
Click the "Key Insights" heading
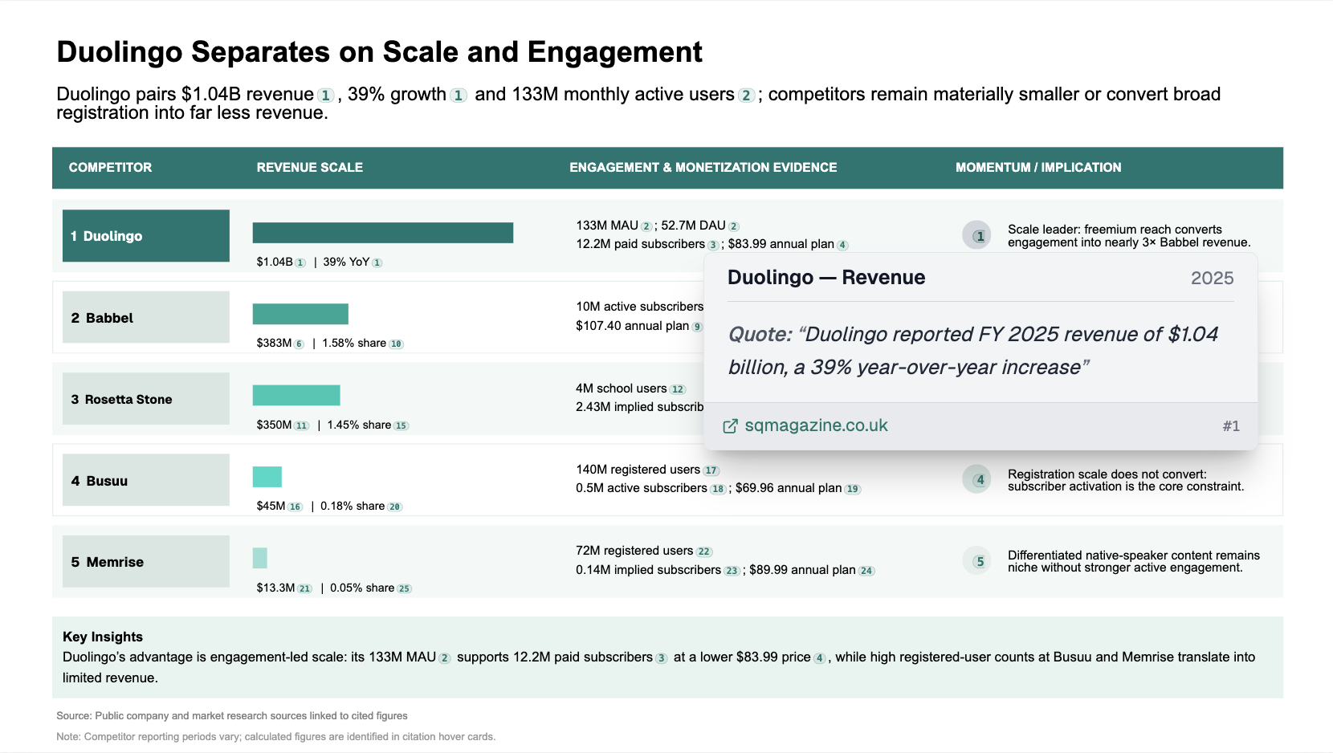[x=103, y=637]
